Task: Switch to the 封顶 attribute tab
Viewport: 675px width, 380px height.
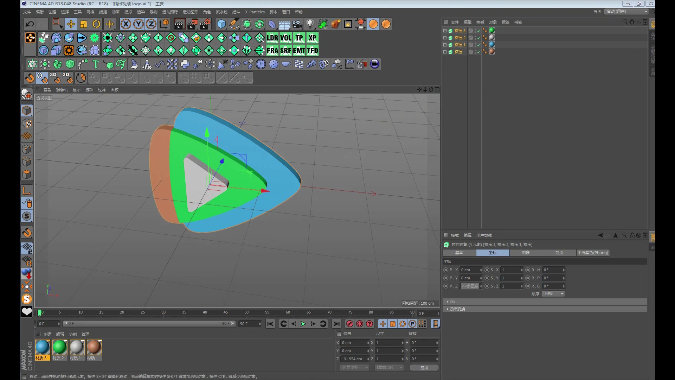Action: click(559, 253)
